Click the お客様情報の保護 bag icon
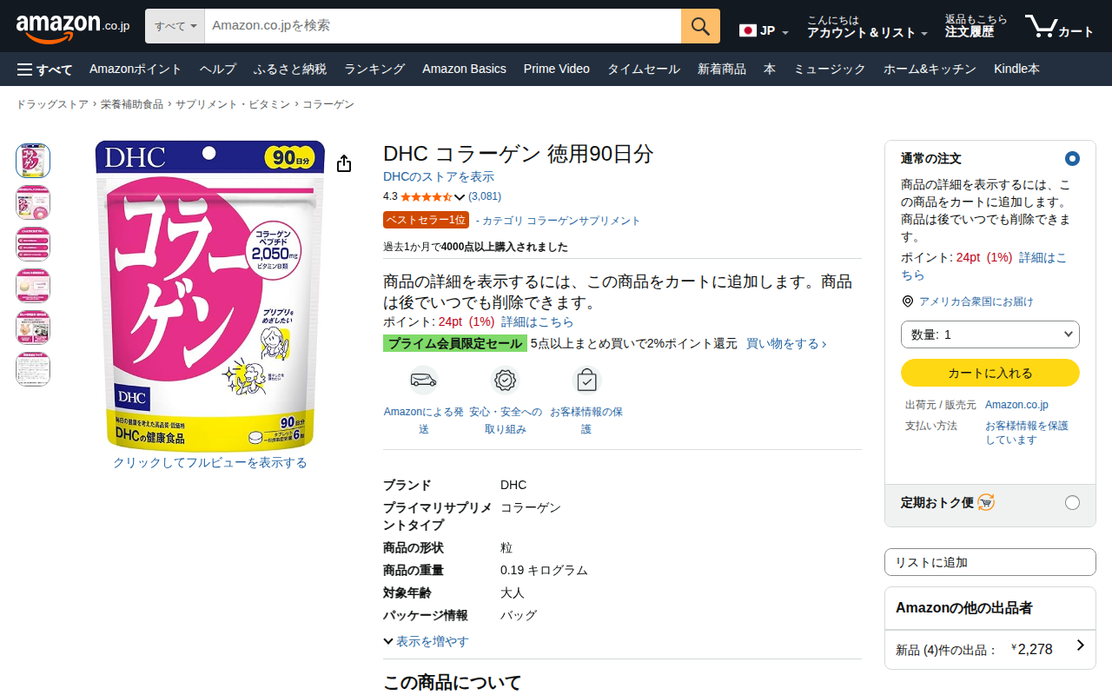The image size is (1112, 695). point(586,381)
